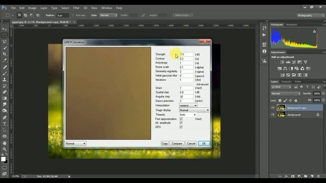
Task: Click the Noise scale value field
Action: click(186, 67)
